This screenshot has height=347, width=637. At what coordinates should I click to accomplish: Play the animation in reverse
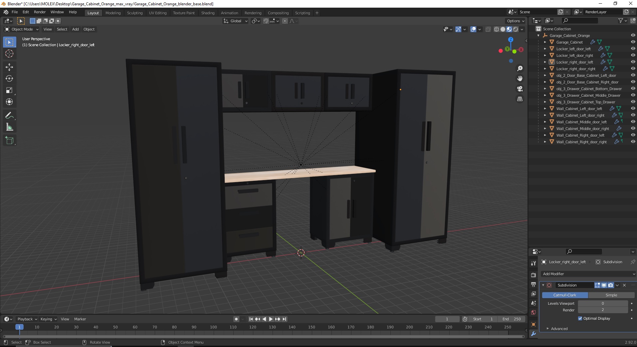pyautogui.click(x=264, y=319)
